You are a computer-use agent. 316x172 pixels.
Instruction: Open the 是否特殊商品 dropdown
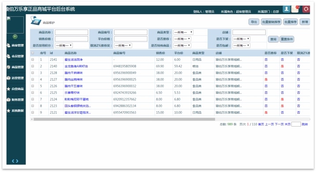pyautogui.click(x=182, y=45)
